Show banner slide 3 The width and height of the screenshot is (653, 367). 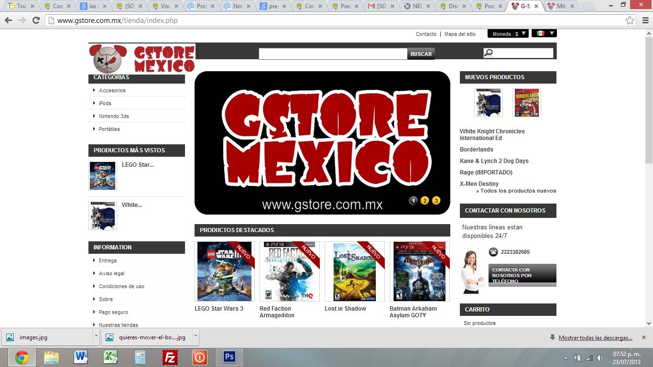(436, 201)
